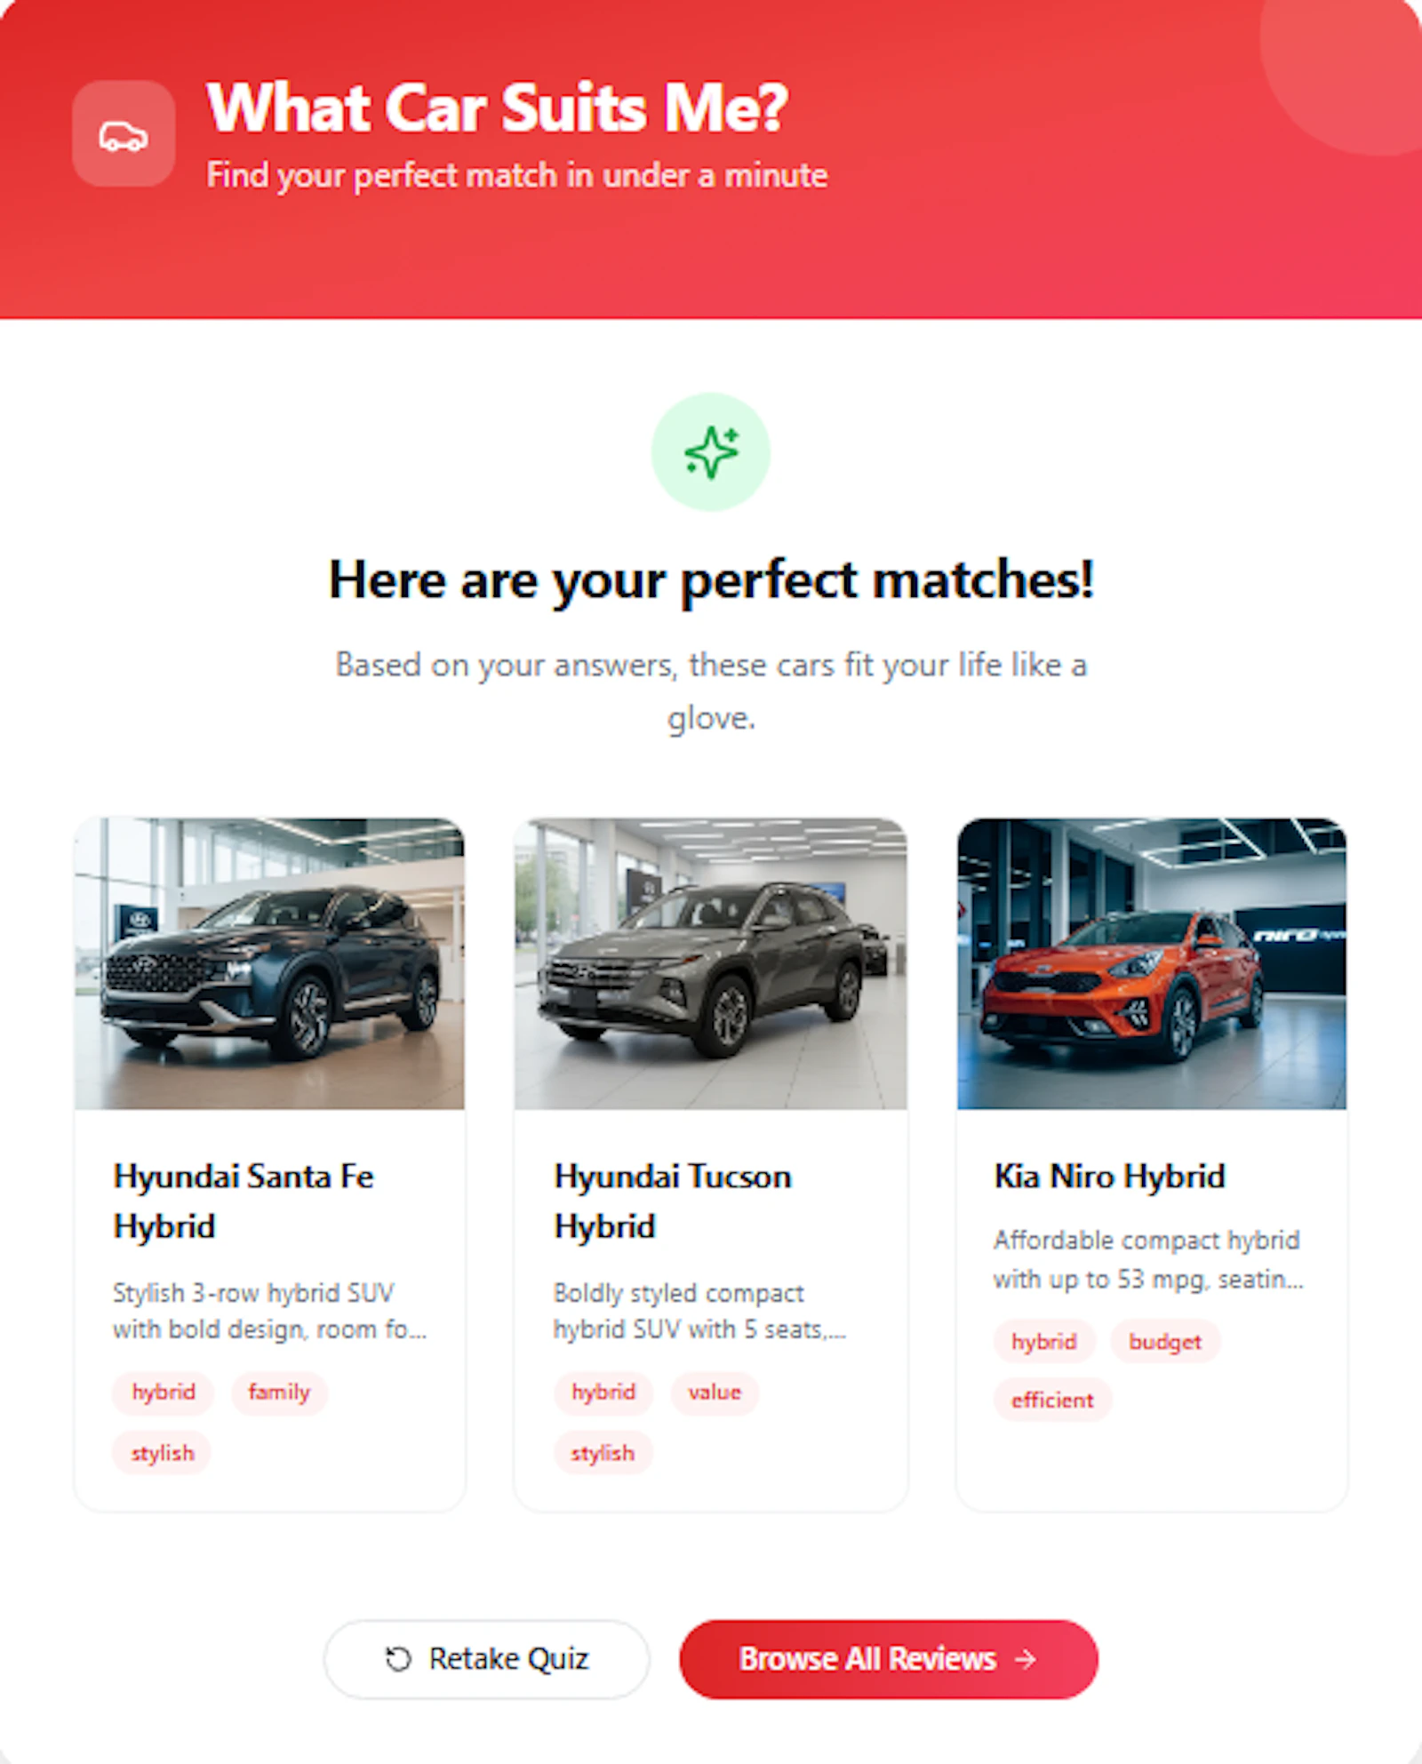Open Browse All Reviews
Image resolution: width=1422 pixels, height=1764 pixels.
[x=889, y=1659]
